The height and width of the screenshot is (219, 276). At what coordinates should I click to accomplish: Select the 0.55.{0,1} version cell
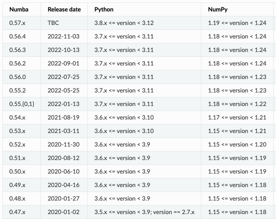point(22,104)
